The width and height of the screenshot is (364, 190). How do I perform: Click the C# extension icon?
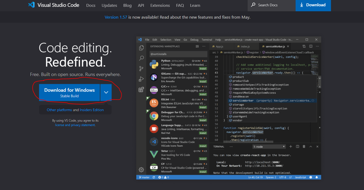(154, 167)
